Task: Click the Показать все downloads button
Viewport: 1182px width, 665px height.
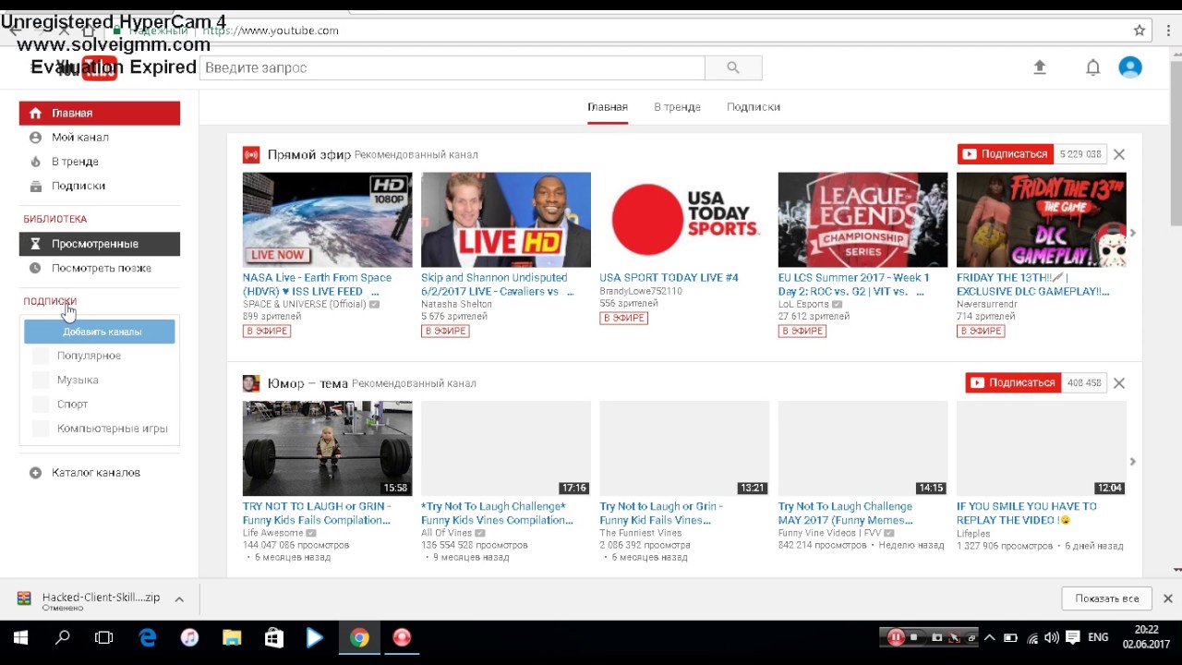Action: pyautogui.click(x=1106, y=598)
